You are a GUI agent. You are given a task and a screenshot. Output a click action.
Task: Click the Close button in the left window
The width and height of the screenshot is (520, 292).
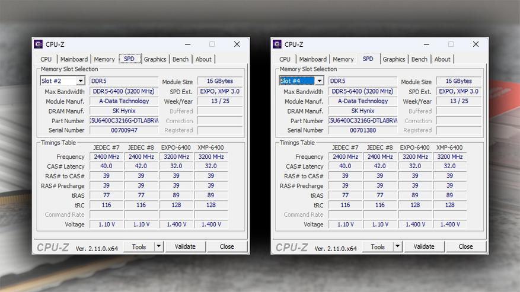click(x=227, y=246)
